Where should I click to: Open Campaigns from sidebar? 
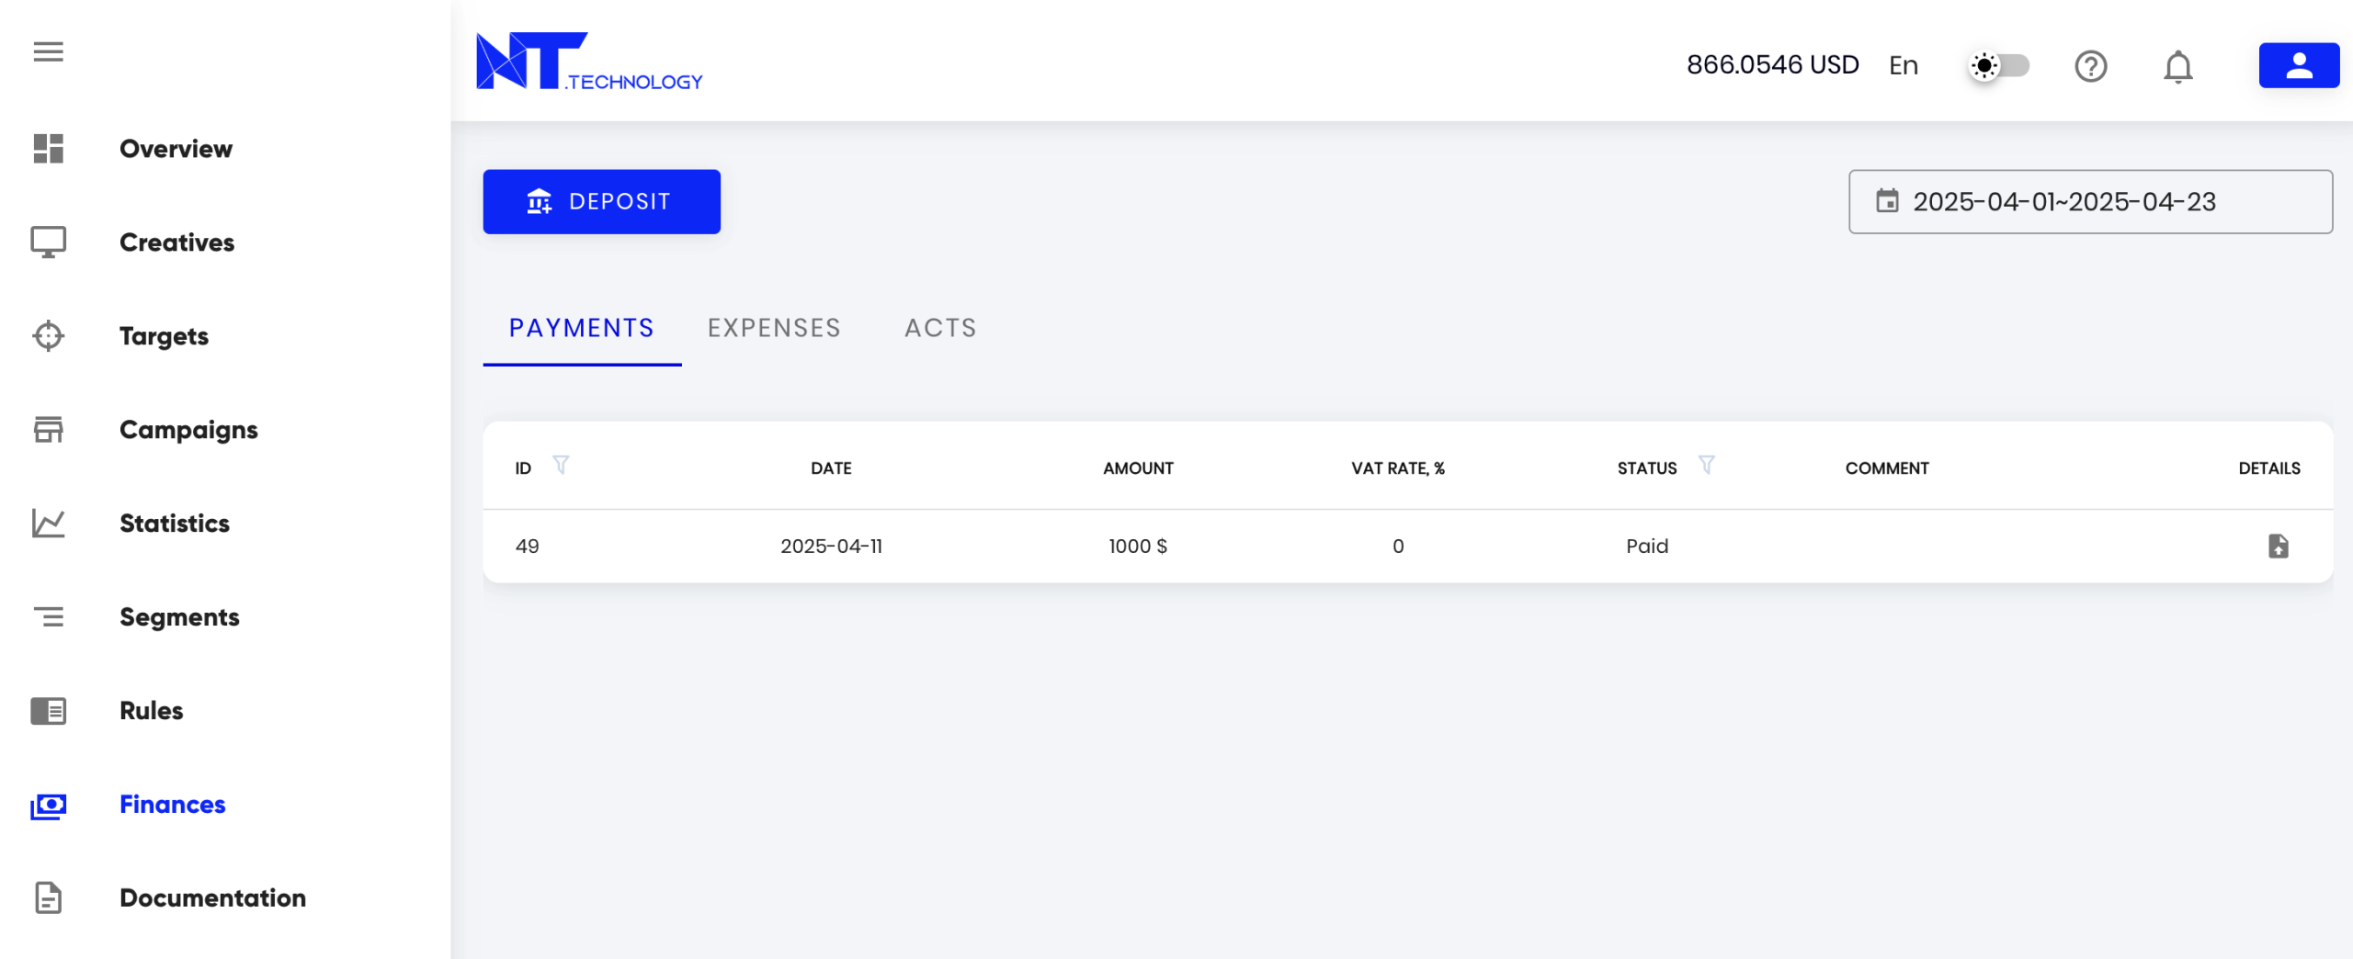coord(188,430)
